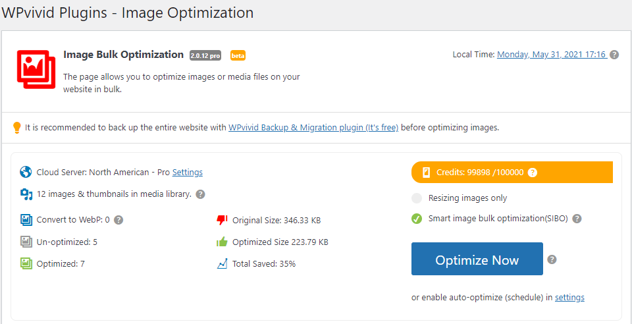Screen dimensions: 632x324
Task: Click the Un-optimized: 5 text
Action: pos(67,242)
